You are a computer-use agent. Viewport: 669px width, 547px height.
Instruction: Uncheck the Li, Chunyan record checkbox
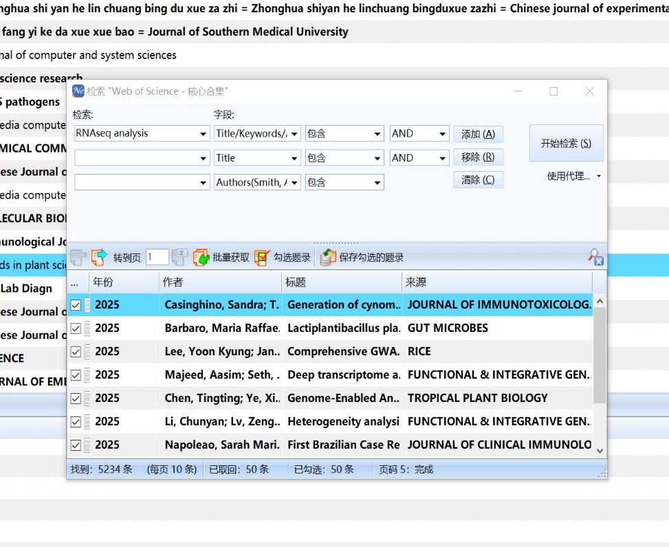pos(76,422)
